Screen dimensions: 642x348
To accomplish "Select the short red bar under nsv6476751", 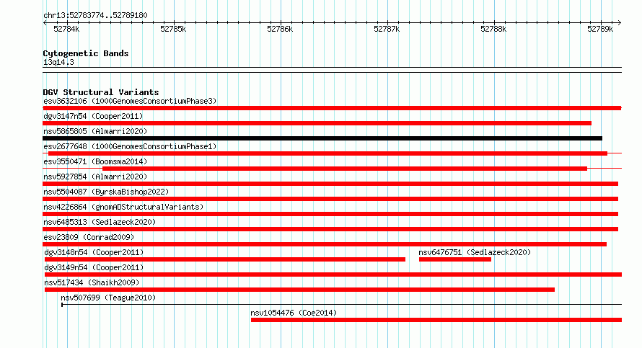I will tap(455, 259).
